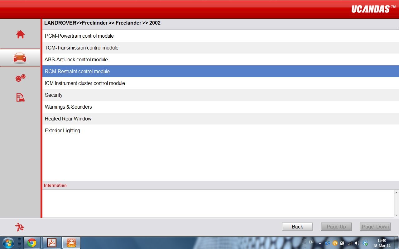The width and height of the screenshot is (399, 249).
Task: Click Information panel scrollbar up arrow
Action: pyautogui.click(x=397, y=193)
